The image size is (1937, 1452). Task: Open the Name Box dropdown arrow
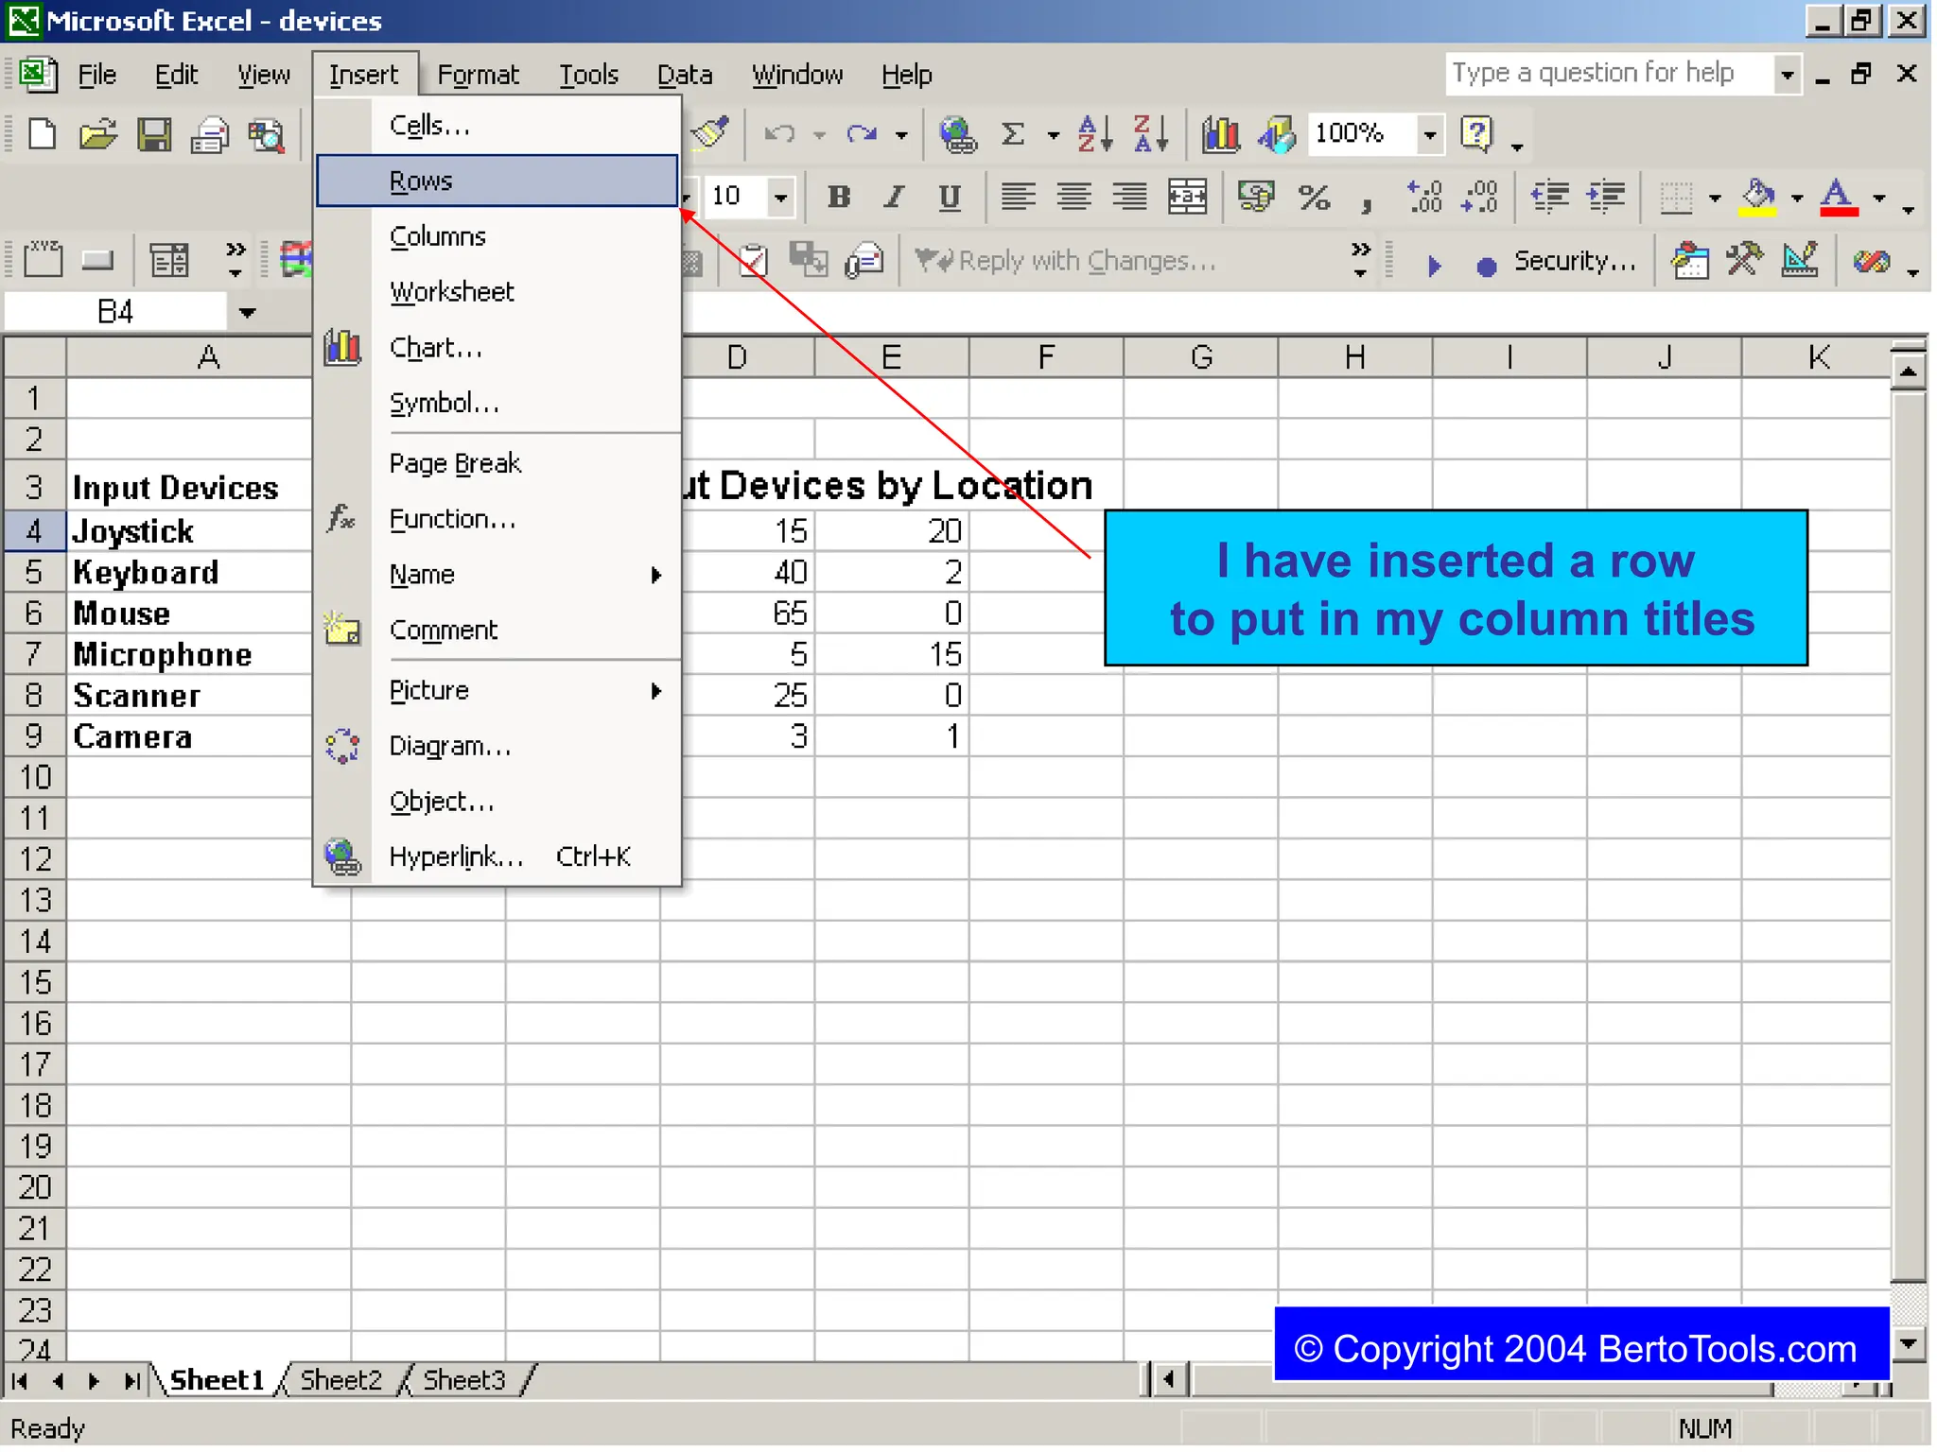[x=248, y=312]
